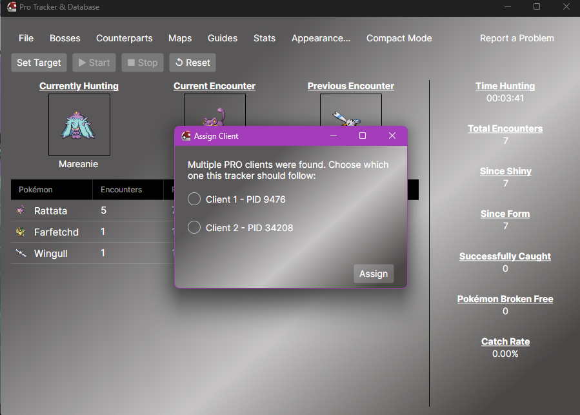Screen dimensions: 580x415
Task: Click Rattata's encounter count 5
Action: pos(104,210)
